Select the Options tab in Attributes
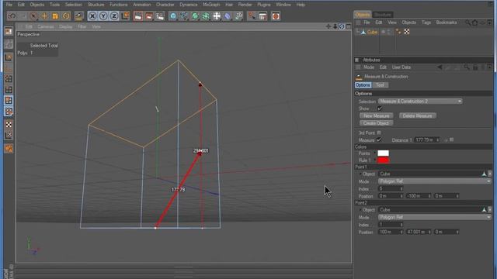Viewport: 497px width, 279px height. coord(363,85)
